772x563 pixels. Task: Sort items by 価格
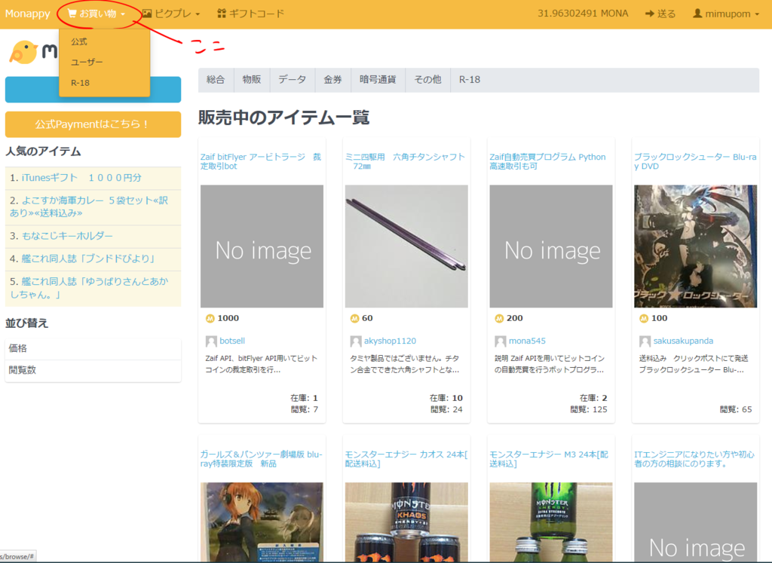pyautogui.click(x=93, y=348)
